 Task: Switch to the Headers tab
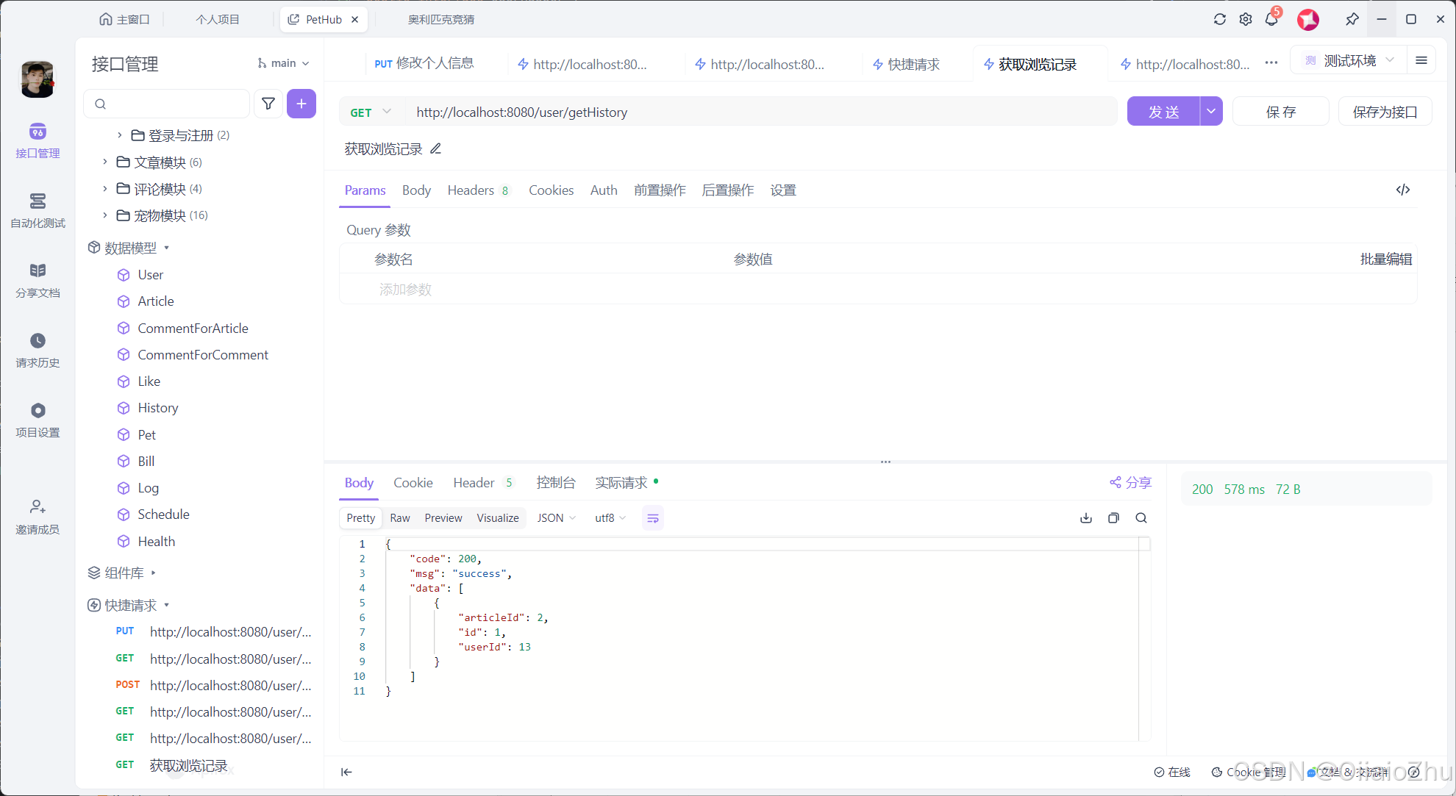click(470, 190)
